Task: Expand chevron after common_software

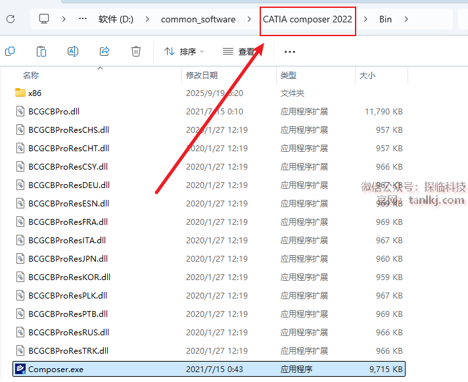Action: tap(249, 20)
